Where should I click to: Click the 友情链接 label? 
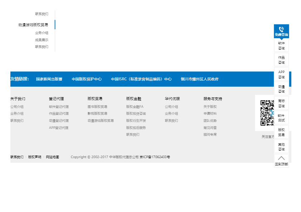point(20,79)
